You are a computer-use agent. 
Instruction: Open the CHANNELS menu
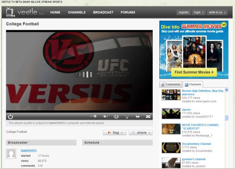[x=77, y=12]
